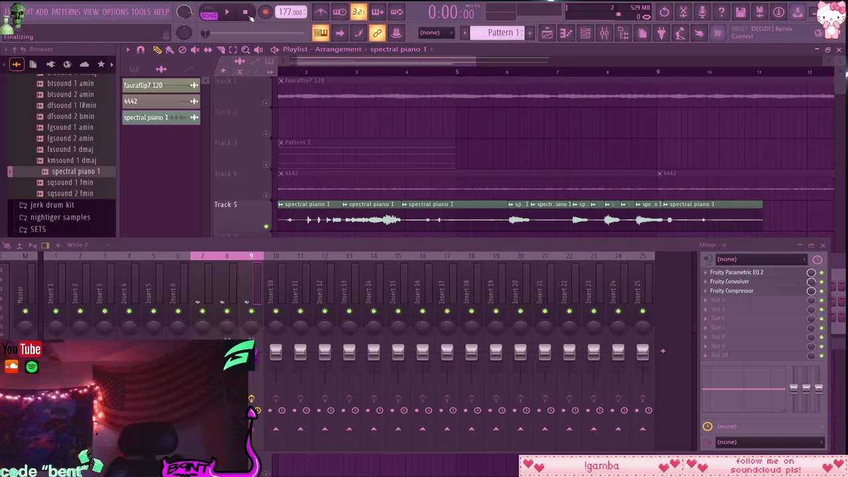Open the HELP menu
848x477 pixels.
pos(162,12)
